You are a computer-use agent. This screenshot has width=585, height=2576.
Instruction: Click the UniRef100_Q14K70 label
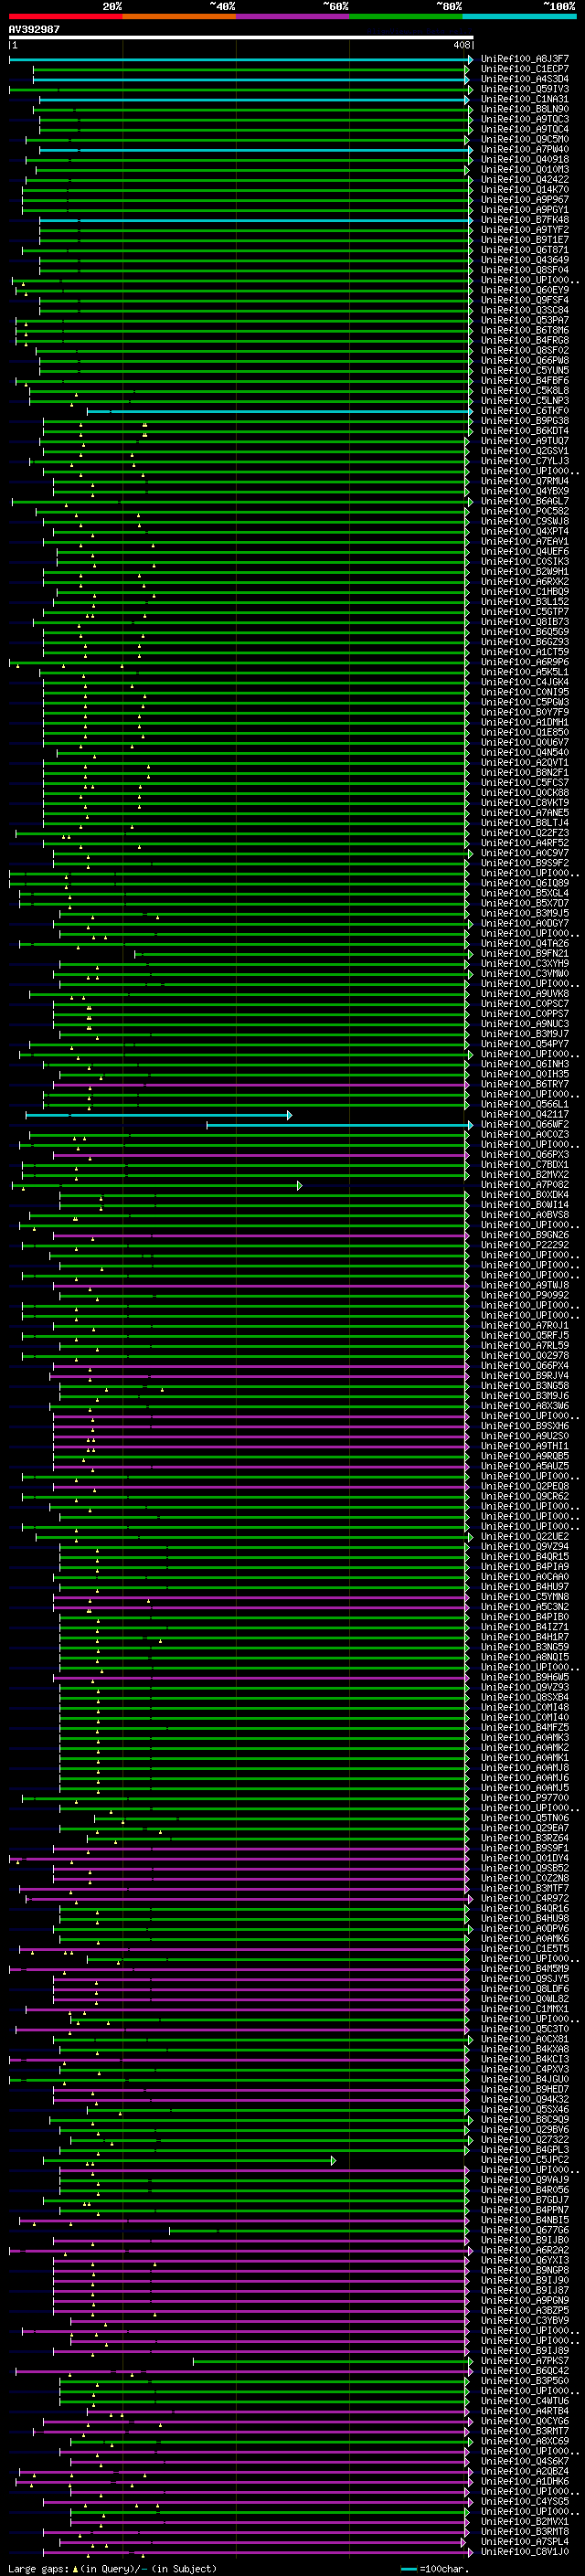(525, 189)
